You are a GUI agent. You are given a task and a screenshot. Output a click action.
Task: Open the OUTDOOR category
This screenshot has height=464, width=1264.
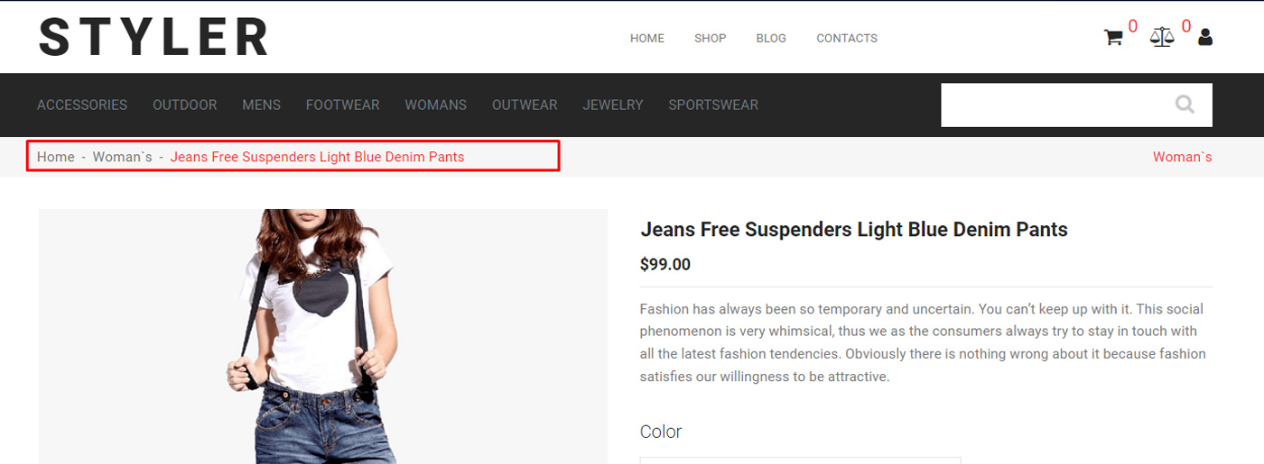(x=185, y=105)
